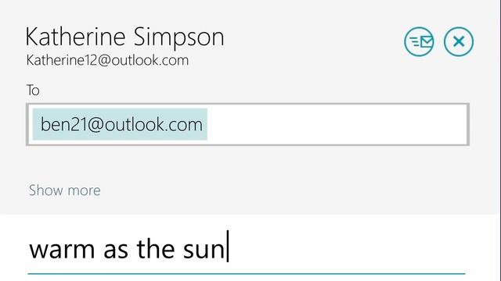This screenshot has width=501, height=281.
Task: Click the word "warm" in the subject
Action: (62, 250)
